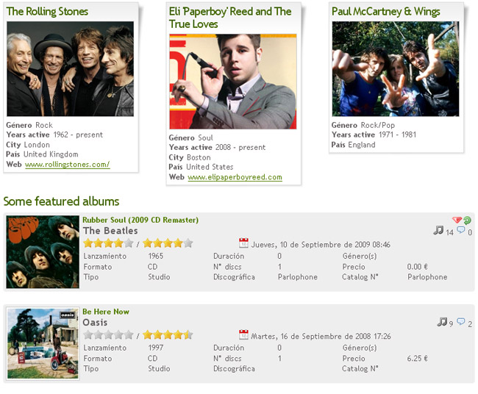Rate Be Here Now with the grey stars
Screen dimensions: 478x394
(x=108, y=335)
